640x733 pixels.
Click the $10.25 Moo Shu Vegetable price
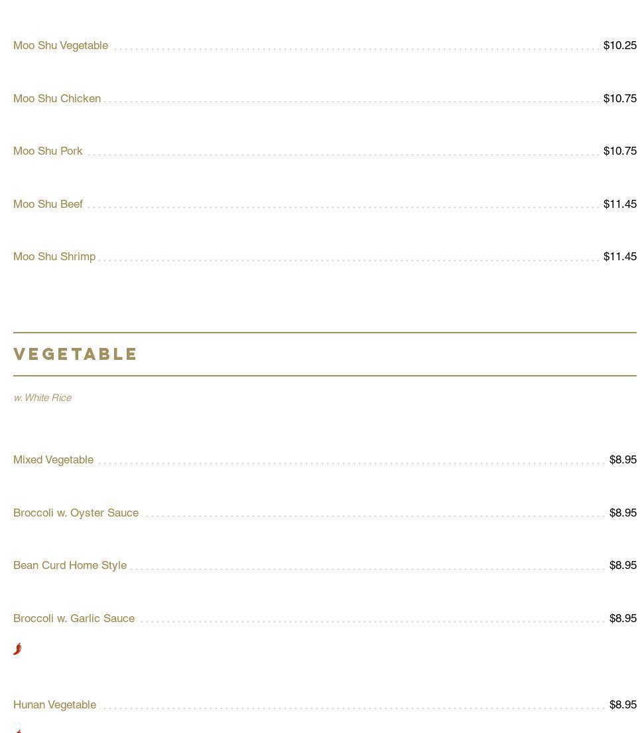[x=619, y=45]
